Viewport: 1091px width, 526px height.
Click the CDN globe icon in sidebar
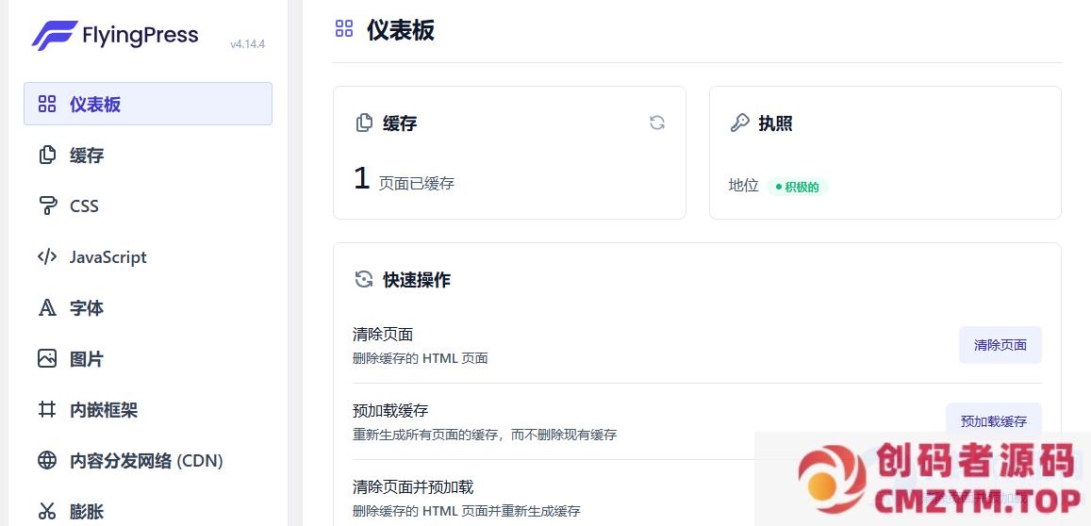47,460
